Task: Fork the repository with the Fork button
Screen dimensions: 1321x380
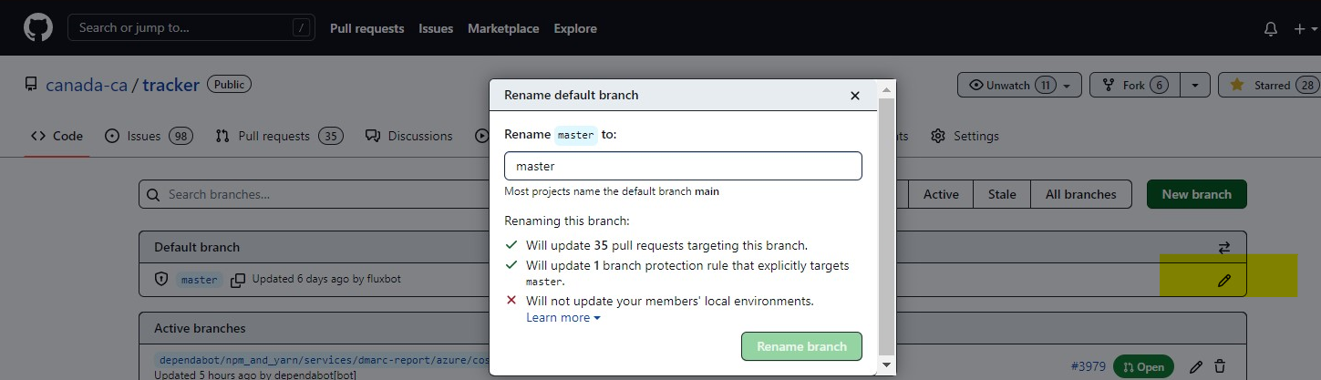Action: (x=1134, y=85)
